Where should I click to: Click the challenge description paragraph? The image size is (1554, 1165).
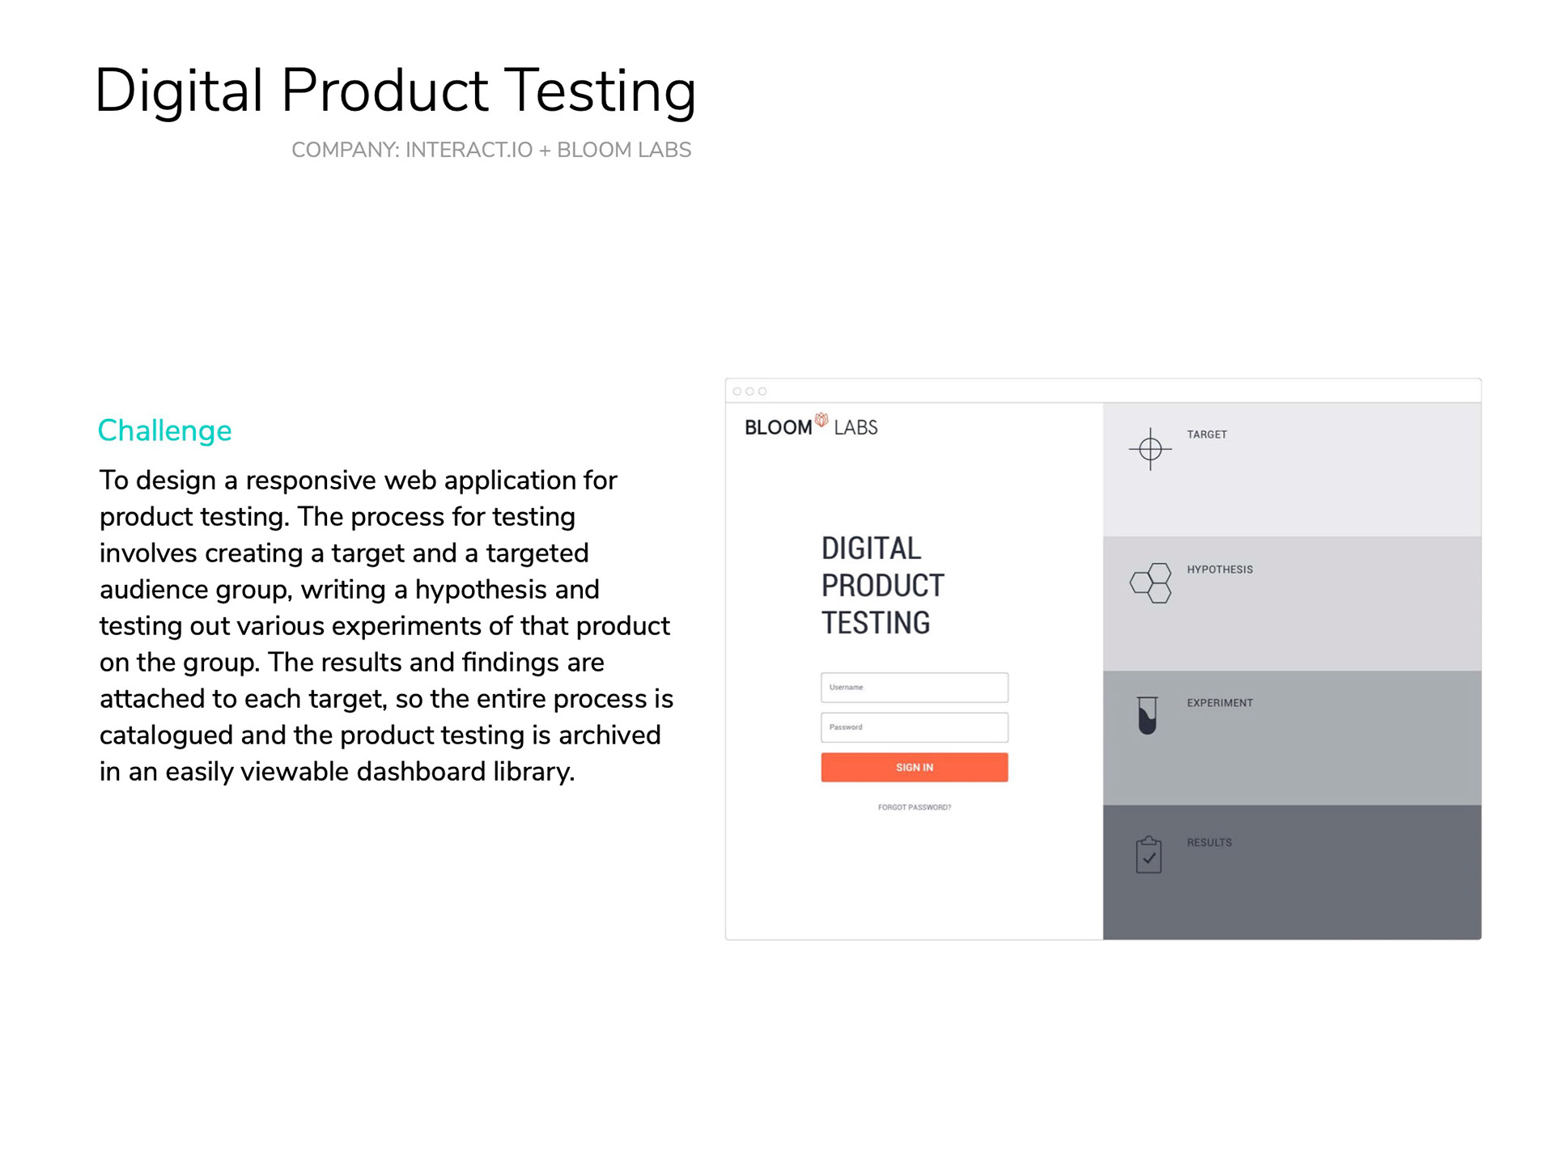click(x=385, y=625)
